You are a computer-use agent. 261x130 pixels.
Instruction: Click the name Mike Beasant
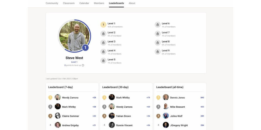pos(177,107)
